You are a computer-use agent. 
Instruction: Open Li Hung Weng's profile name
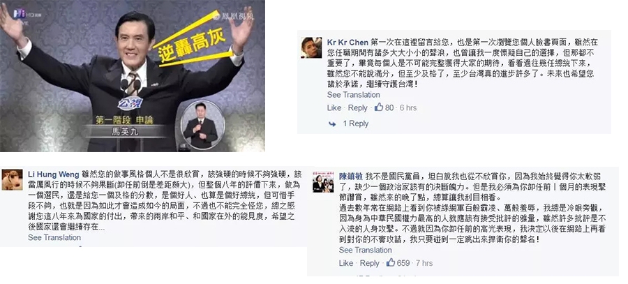click(x=53, y=174)
